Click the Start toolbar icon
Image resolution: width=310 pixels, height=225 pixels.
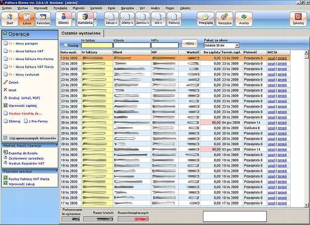click(9, 18)
